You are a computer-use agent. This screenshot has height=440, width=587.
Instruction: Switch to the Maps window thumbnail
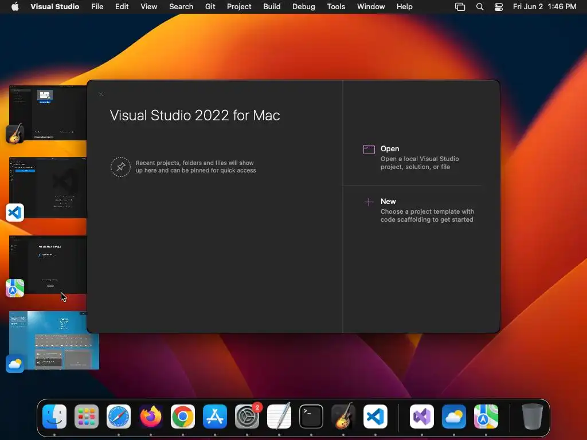pos(48,265)
